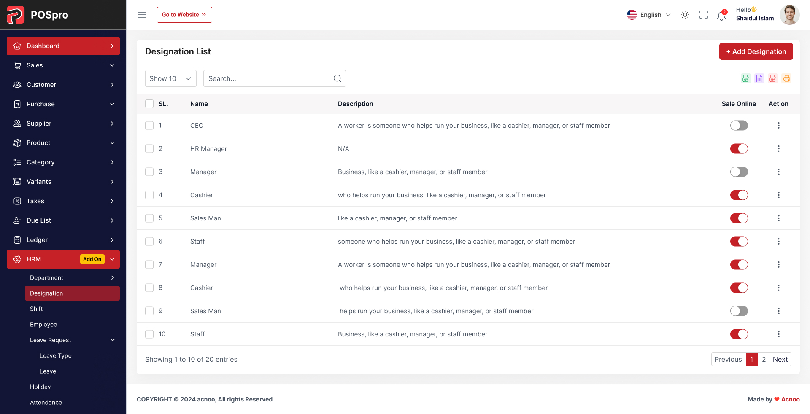
Task: Go to page 2 of entries
Action: pos(764,359)
